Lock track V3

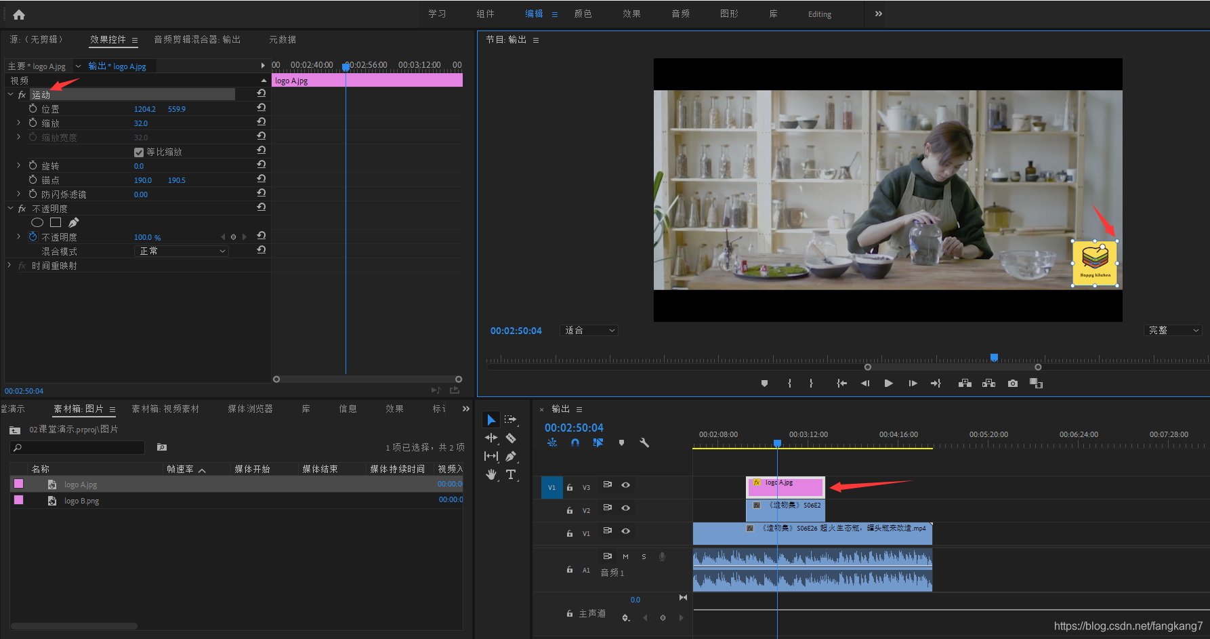(x=570, y=487)
